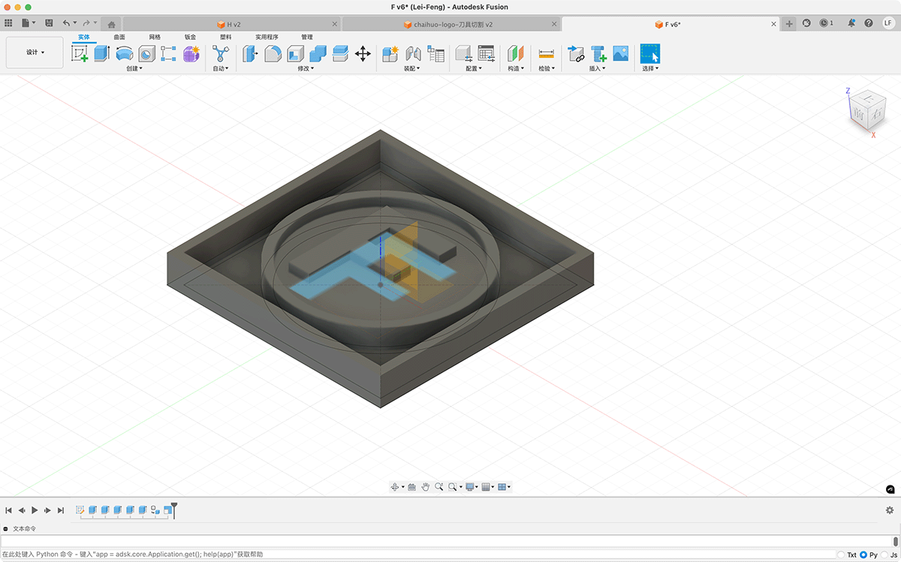Select the Fillet tool
This screenshot has height=562, width=901.
coord(273,53)
